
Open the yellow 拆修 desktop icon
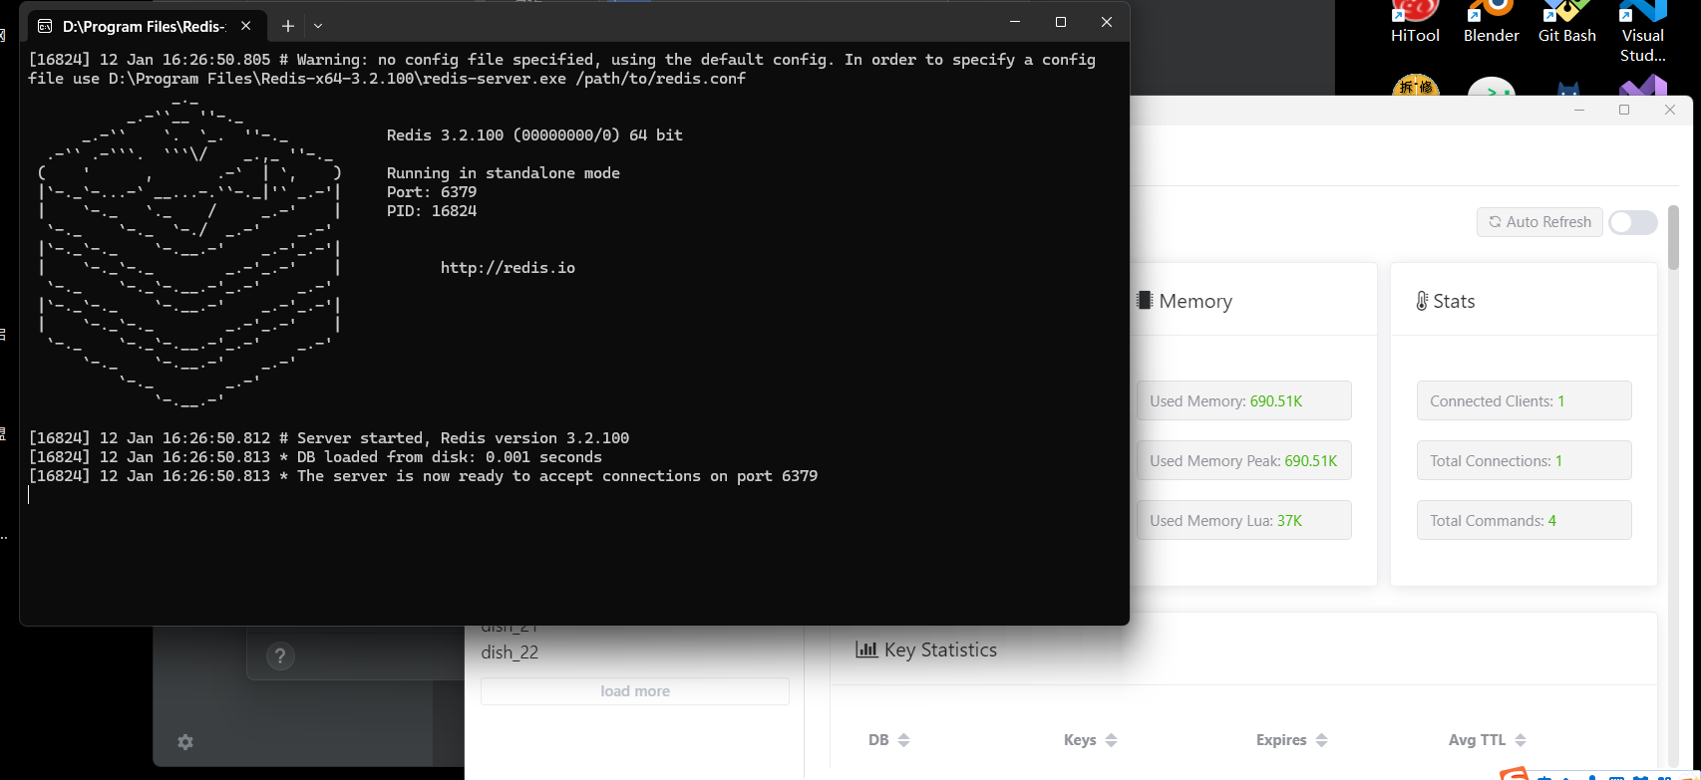click(x=1416, y=87)
